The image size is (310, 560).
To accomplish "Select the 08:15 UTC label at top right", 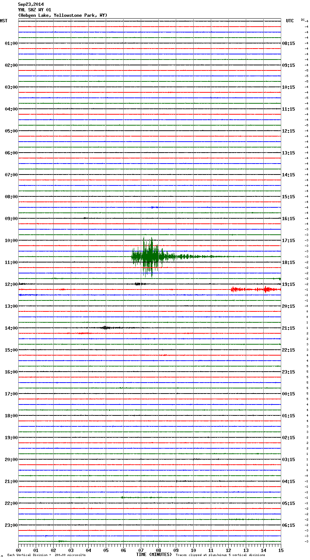I will click(x=288, y=43).
